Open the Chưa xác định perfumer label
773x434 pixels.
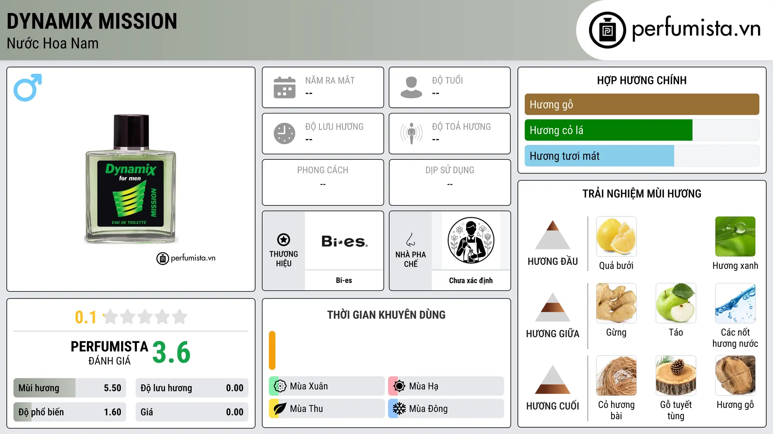(x=471, y=280)
